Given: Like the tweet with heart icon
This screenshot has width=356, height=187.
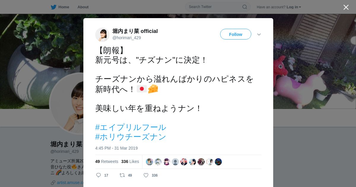Looking at the screenshot, I should pyautogui.click(x=146, y=175).
